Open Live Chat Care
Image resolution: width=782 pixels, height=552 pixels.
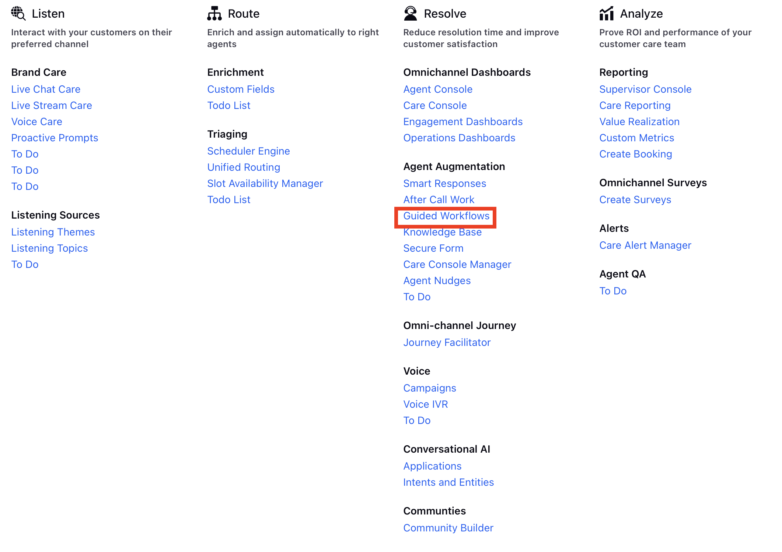[x=46, y=89]
